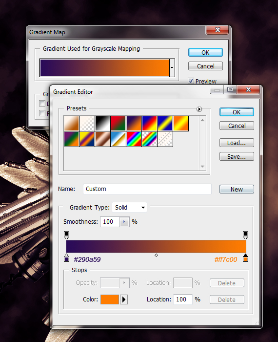The image size is (278, 342).
Task: Select the copper gradient preset
Action: point(102,139)
